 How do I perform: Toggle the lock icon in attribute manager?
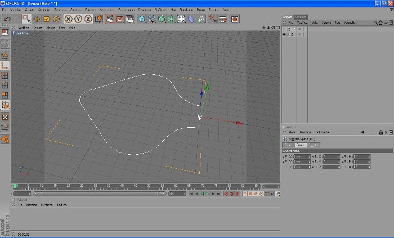point(380,132)
